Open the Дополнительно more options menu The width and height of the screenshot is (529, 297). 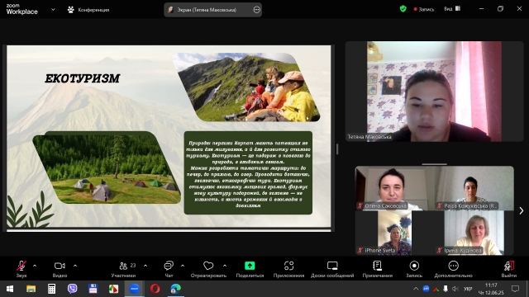(x=454, y=266)
